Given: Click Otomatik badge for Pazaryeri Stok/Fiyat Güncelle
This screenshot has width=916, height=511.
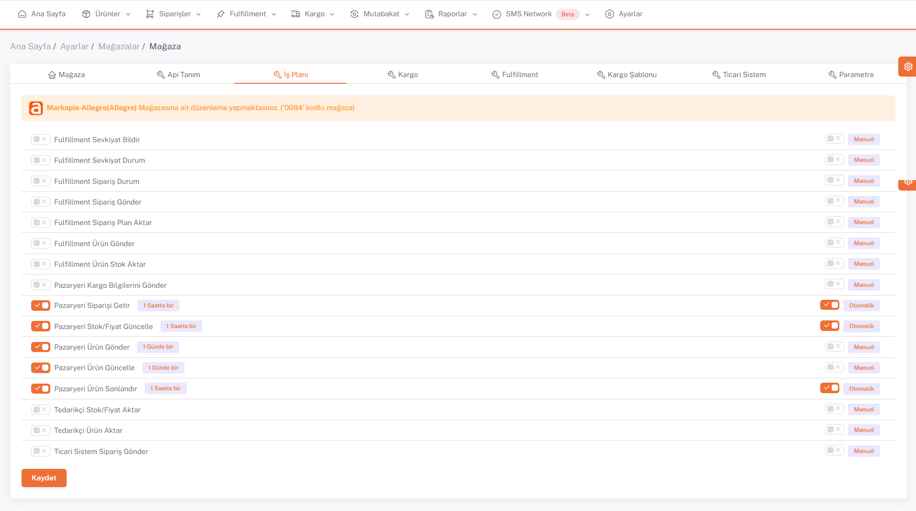Looking at the screenshot, I should coord(861,326).
